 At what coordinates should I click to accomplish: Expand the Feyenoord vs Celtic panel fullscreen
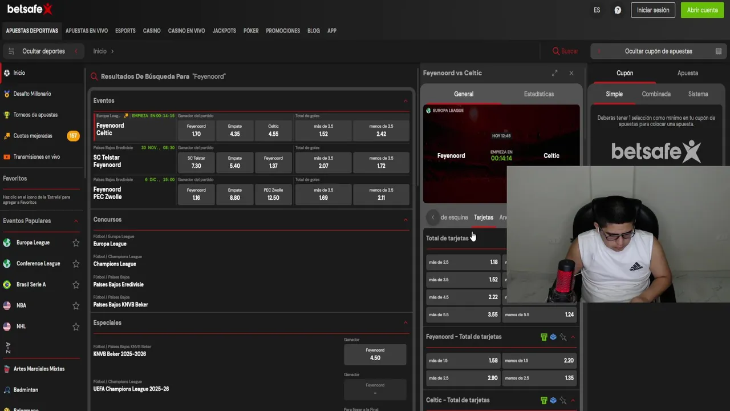click(x=554, y=73)
